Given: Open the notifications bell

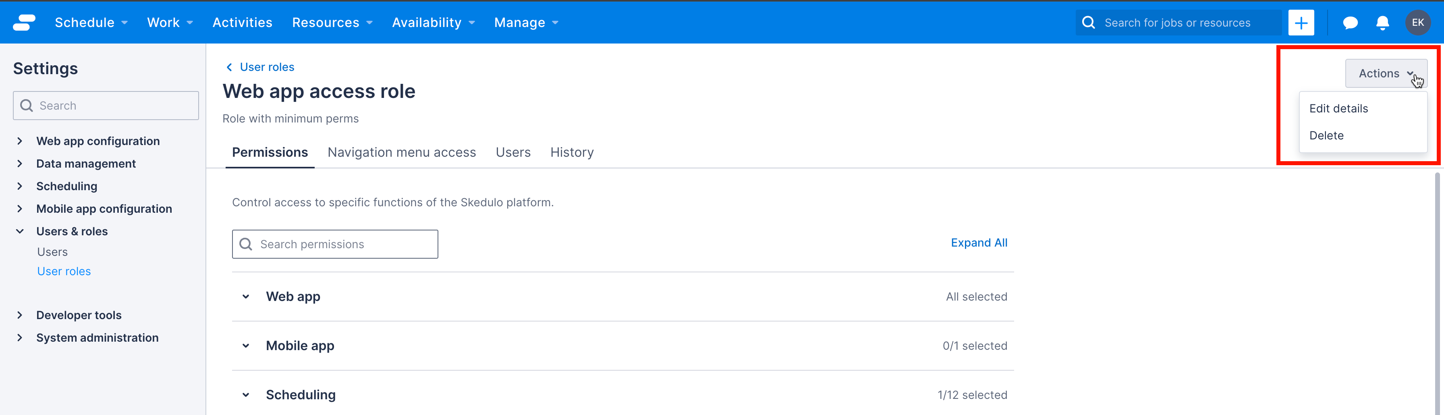Looking at the screenshot, I should tap(1382, 23).
